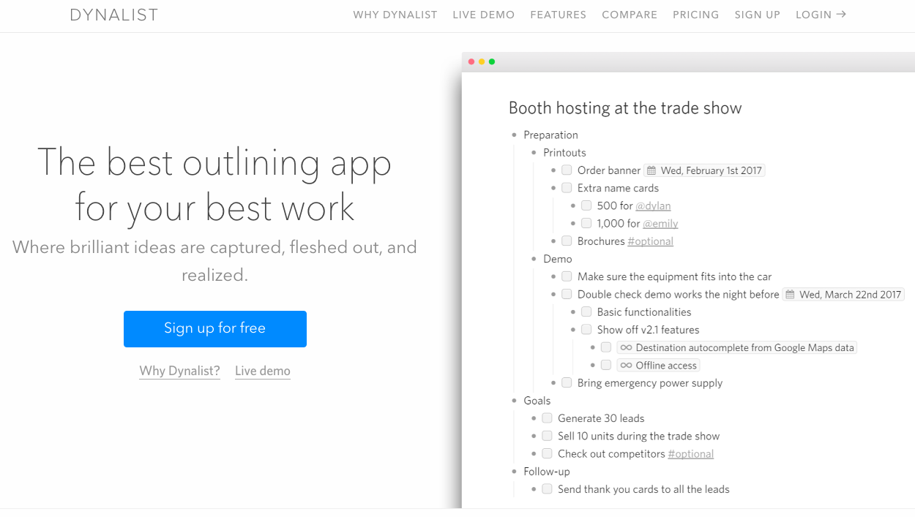The height and width of the screenshot is (517, 915).
Task: Go to the PRICING page
Action: (x=695, y=15)
